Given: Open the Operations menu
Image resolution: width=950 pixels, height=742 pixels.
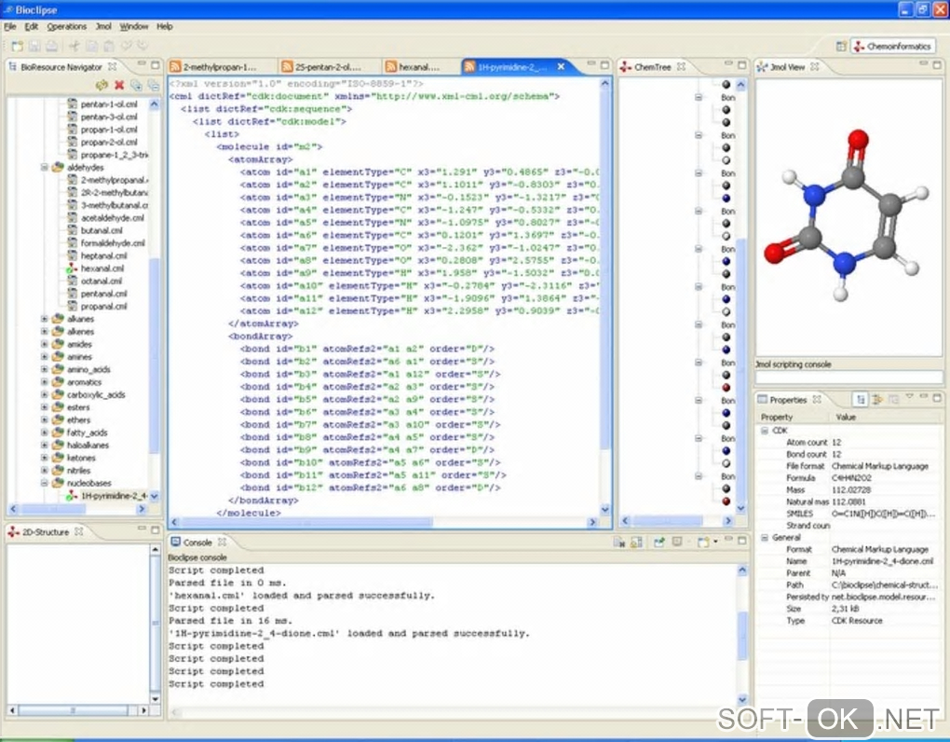Looking at the screenshot, I should pos(66,27).
